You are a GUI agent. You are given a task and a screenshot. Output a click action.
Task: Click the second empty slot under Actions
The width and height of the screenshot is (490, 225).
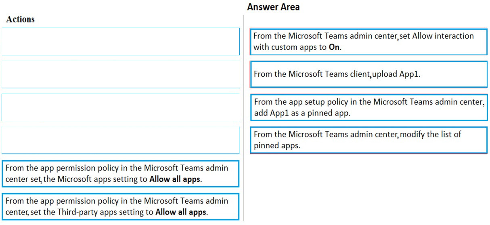tap(120, 74)
